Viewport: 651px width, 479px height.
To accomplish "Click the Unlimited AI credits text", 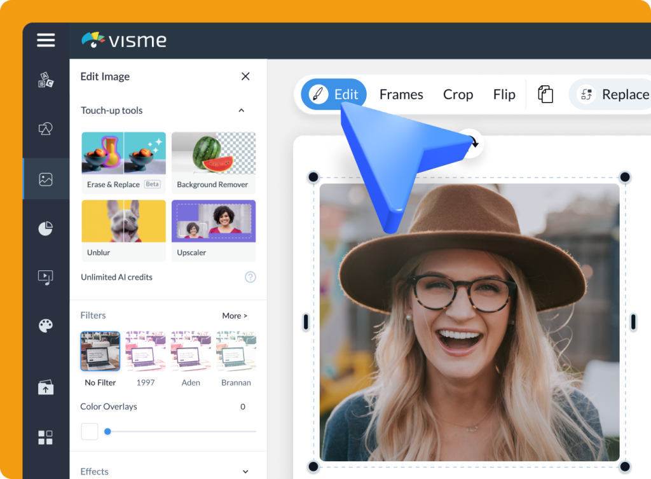I will click(117, 277).
